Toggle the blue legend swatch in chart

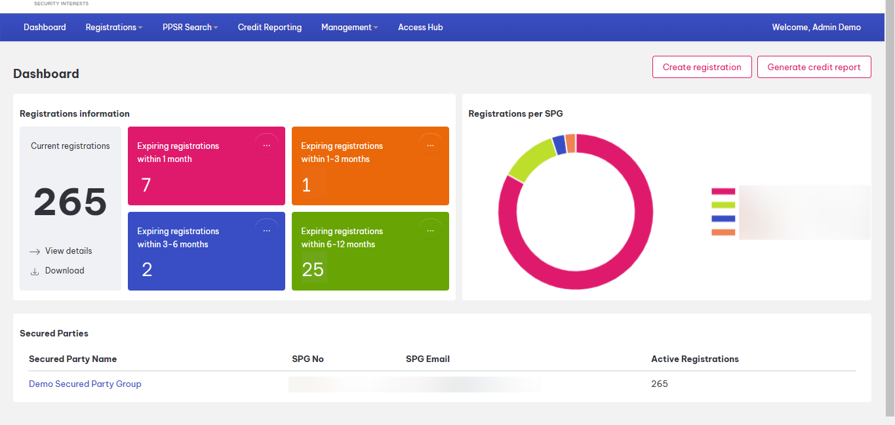(723, 218)
